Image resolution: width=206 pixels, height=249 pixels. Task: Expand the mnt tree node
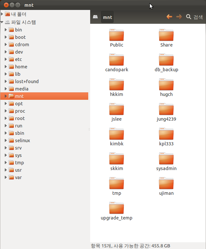[6, 96]
